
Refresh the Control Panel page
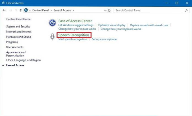click(109, 10)
